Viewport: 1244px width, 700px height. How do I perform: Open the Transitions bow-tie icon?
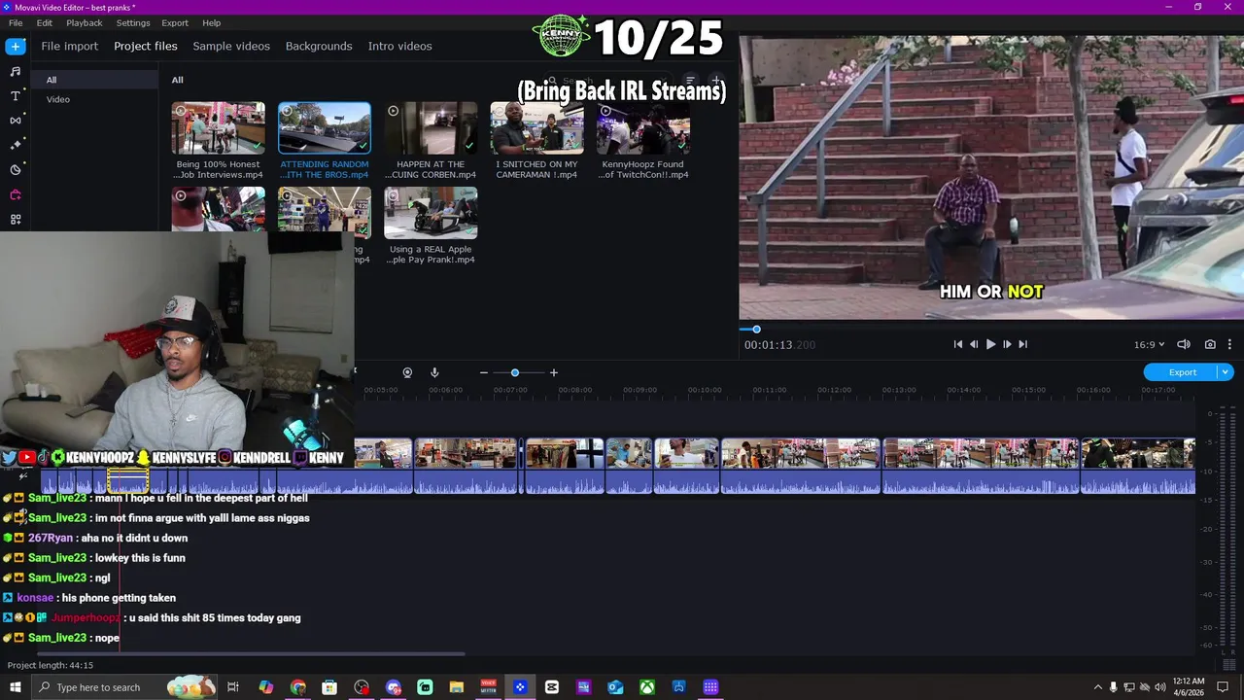pyautogui.click(x=15, y=121)
